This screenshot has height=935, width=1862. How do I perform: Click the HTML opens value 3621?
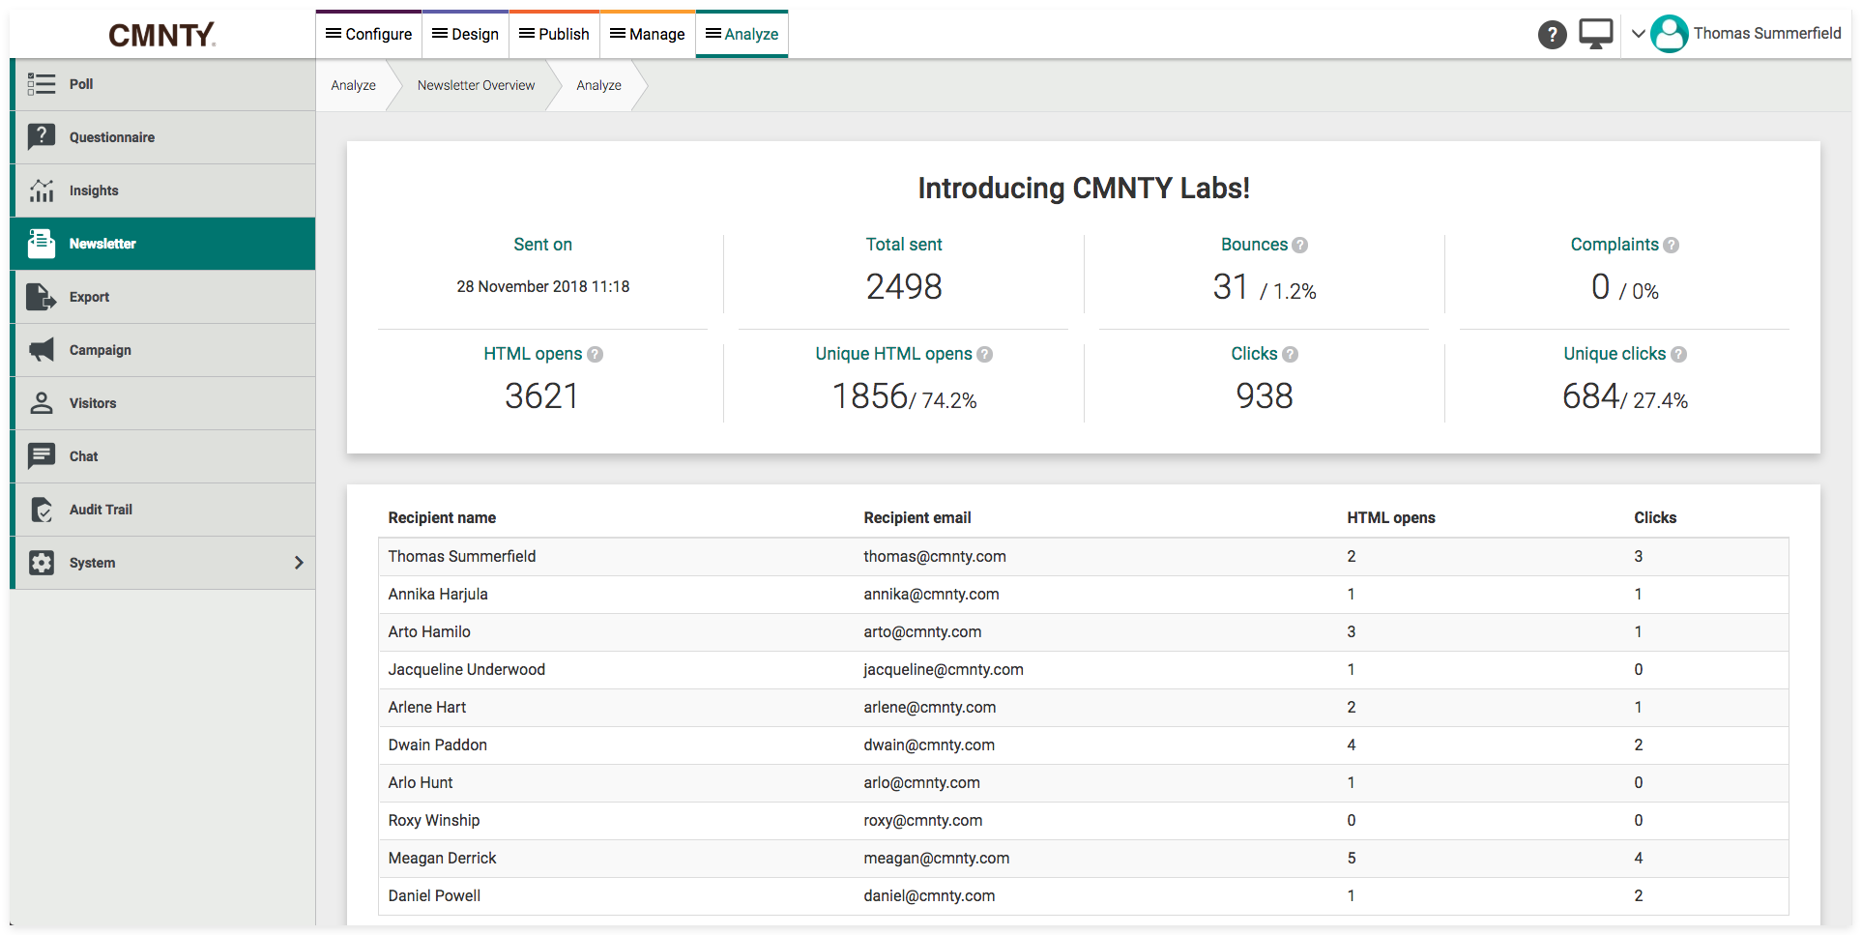541,396
